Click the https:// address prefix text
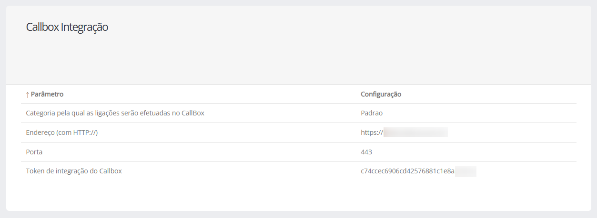597x218 pixels. pos(372,133)
